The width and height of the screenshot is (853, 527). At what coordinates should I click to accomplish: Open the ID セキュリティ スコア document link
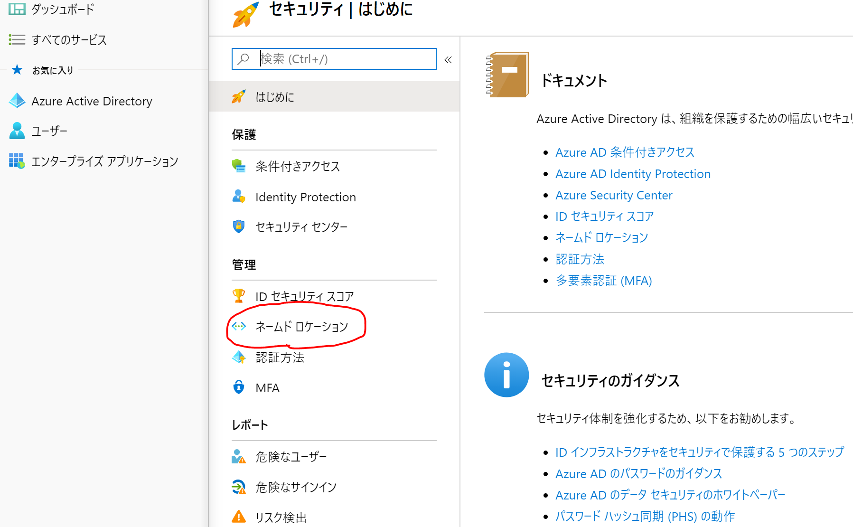pos(604,216)
